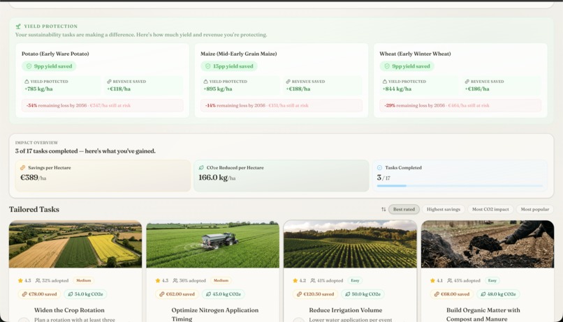
Task: Click the Maize Yield Protected icon
Action: (205, 82)
